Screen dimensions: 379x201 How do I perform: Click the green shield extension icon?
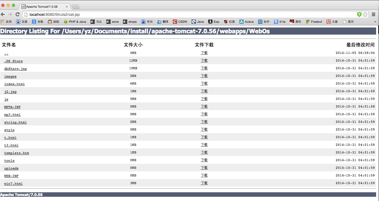coord(359,15)
